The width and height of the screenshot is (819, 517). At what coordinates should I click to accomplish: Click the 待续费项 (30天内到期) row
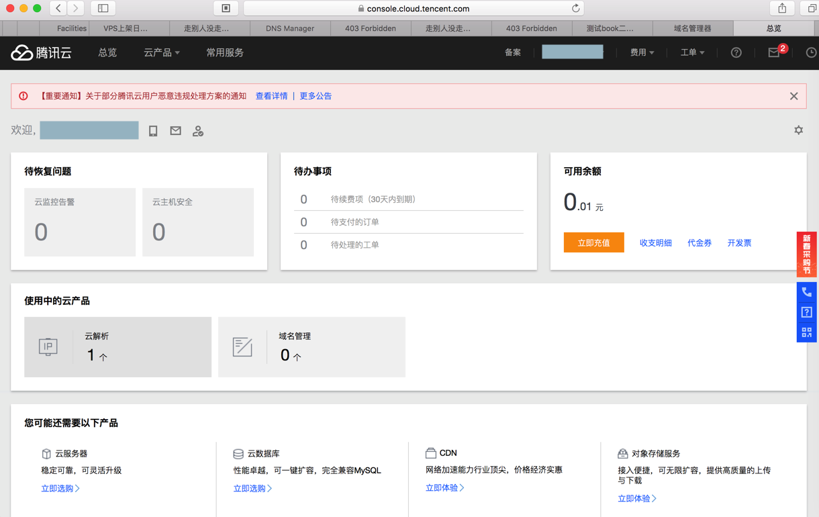click(x=409, y=199)
